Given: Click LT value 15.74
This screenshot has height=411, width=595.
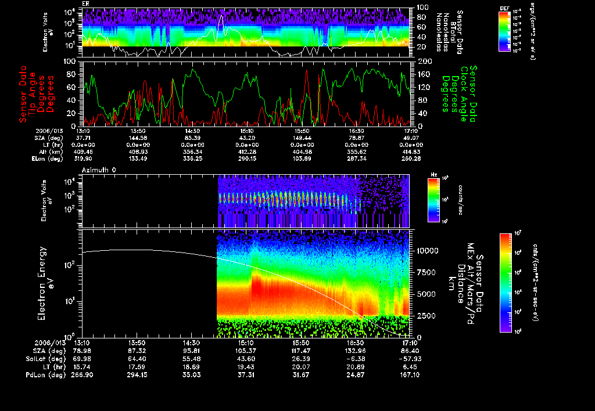Looking at the screenshot, I should pos(82,367).
